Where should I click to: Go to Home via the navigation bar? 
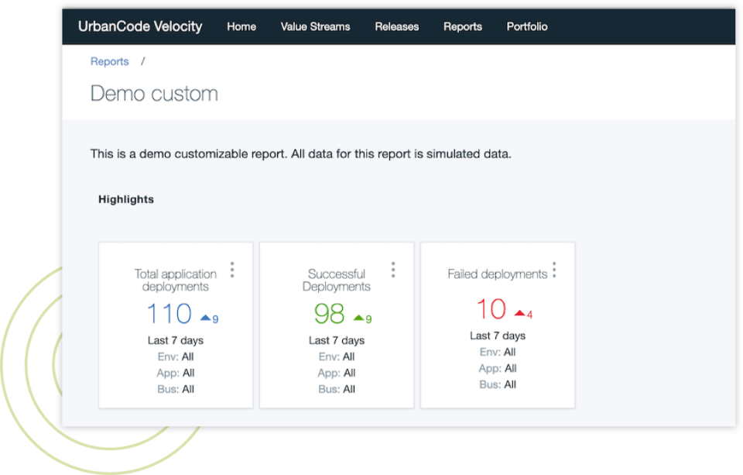click(x=241, y=26)
